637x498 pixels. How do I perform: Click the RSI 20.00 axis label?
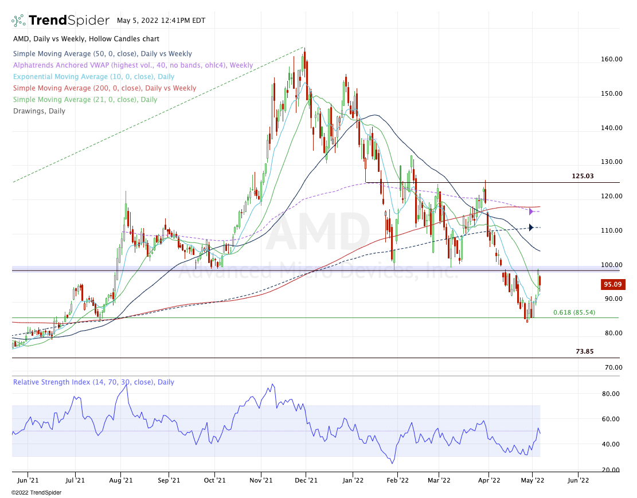(x=611, y=470)
